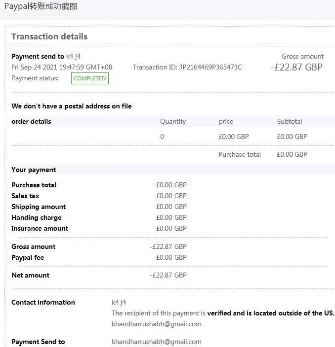This screenshot has width=335, height=347.
Task: Click the Sales tax row label
Action: (25, 196)
